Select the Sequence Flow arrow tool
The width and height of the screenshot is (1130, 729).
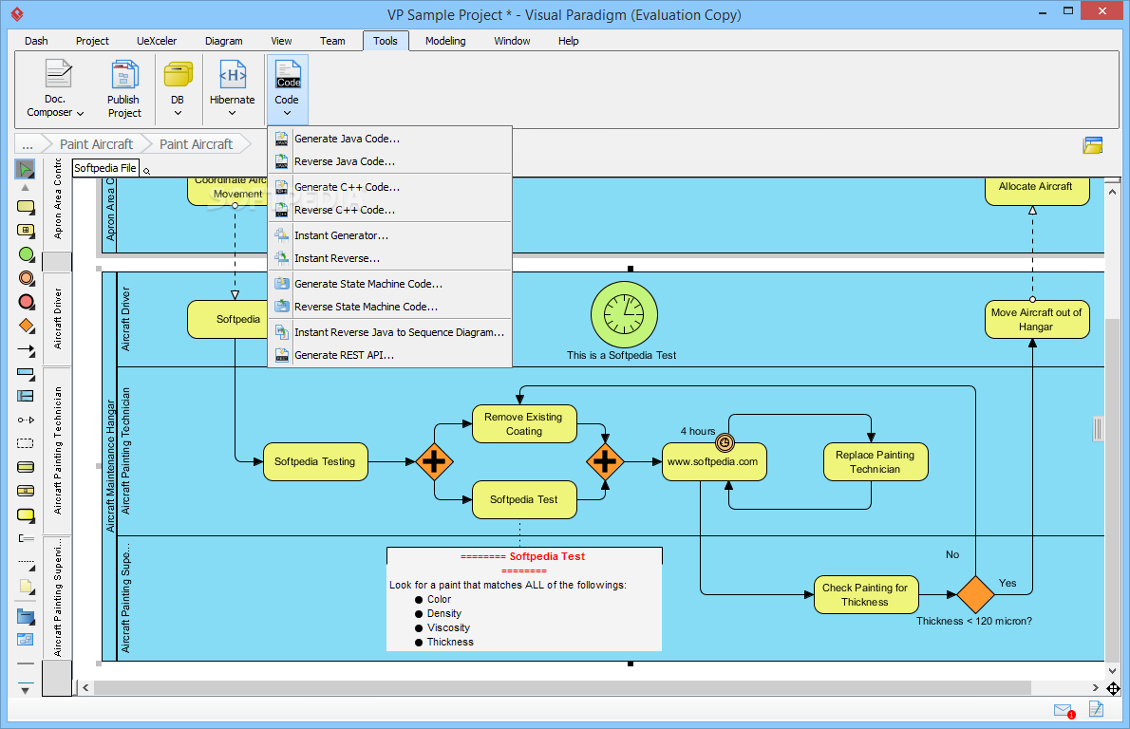[x=26, y=350]
